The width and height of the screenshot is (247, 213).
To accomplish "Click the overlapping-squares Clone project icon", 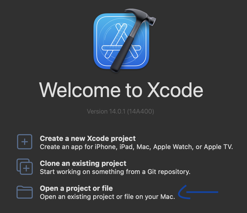I will (x=25, y=167).
